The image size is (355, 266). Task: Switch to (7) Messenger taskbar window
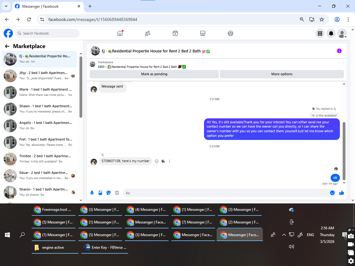tap(194, 222)
